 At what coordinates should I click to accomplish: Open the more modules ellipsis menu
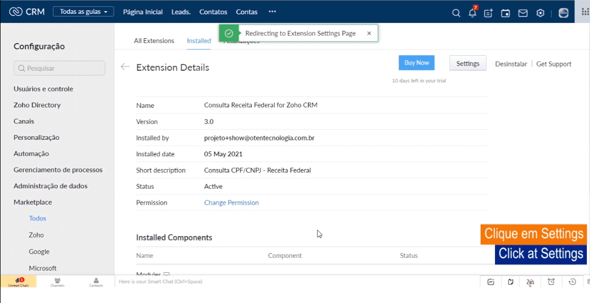click(272, 12)
